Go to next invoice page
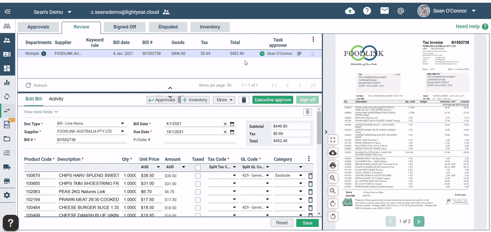This screenshot has height=232, width=491. point(419,221)
